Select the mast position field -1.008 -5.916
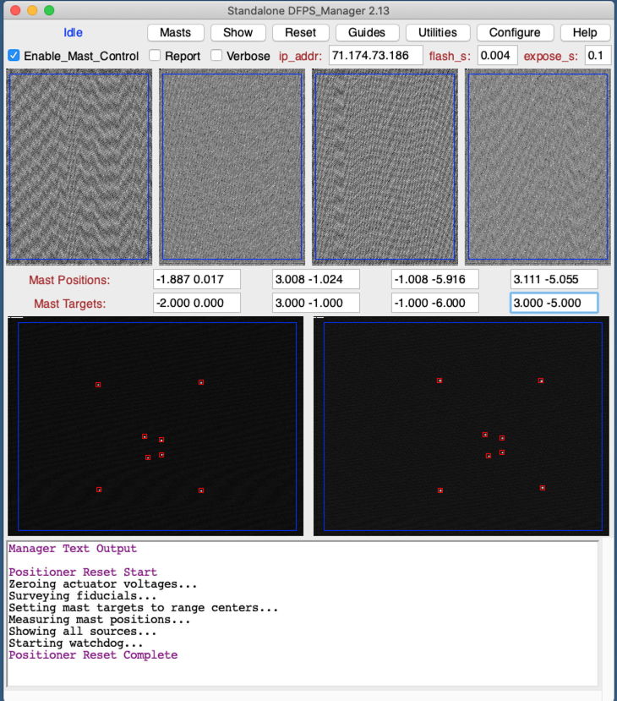The width and height of the screenshot is (617, 701). tap(434, 279)
